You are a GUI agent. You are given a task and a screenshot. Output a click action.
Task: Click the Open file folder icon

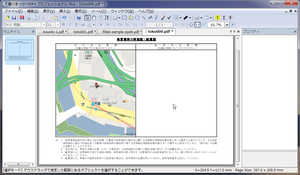pyautogui.click(x=7, y=18)
